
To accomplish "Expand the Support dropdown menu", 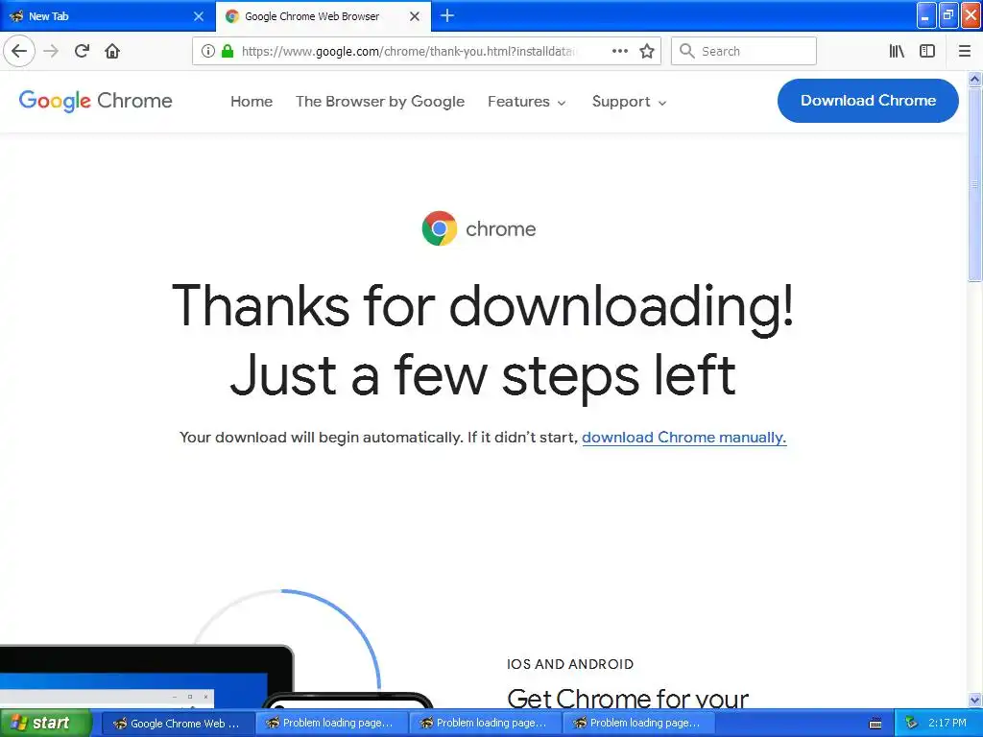I will coord(629,102).
